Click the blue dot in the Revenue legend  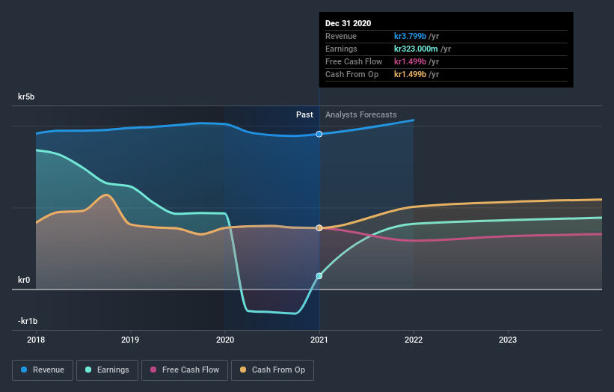(x=24, y=370)
